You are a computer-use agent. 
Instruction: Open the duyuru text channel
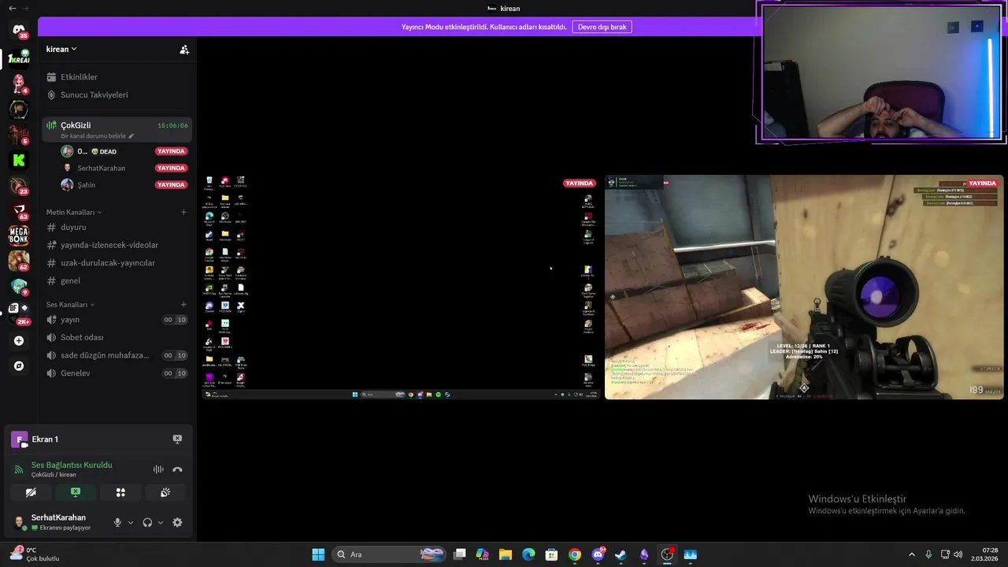click(117, 227)
